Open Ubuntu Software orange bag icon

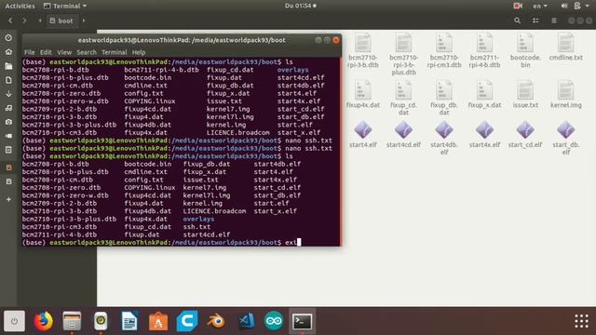(158, 321)
